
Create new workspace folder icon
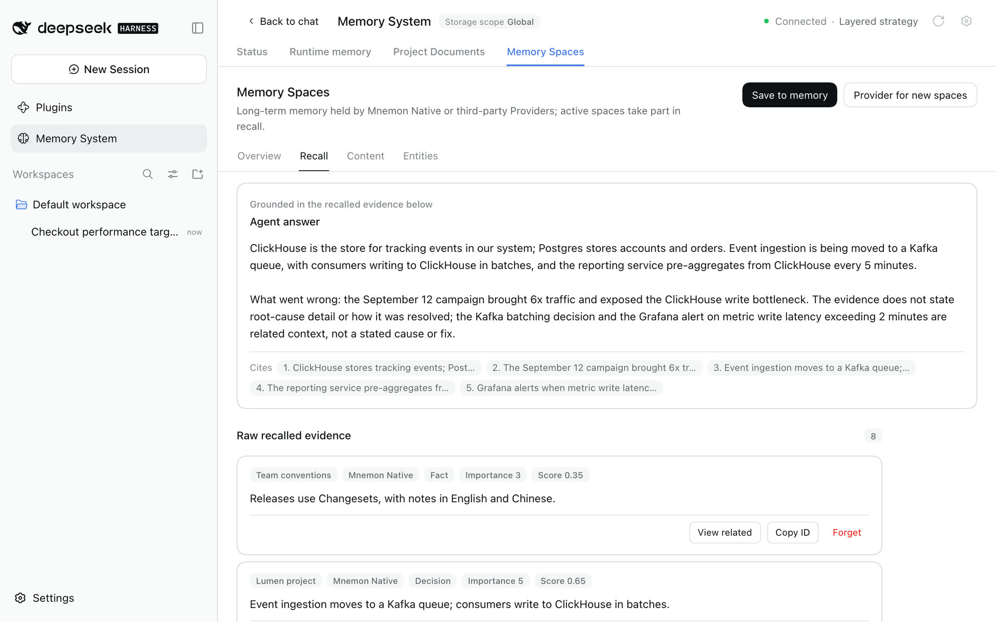coord(198,174)
